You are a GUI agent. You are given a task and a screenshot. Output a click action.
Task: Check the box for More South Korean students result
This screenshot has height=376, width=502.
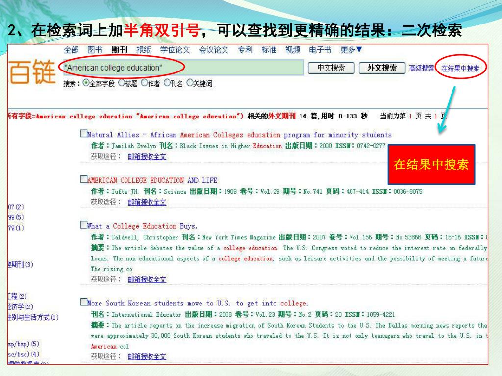[84, 302]
